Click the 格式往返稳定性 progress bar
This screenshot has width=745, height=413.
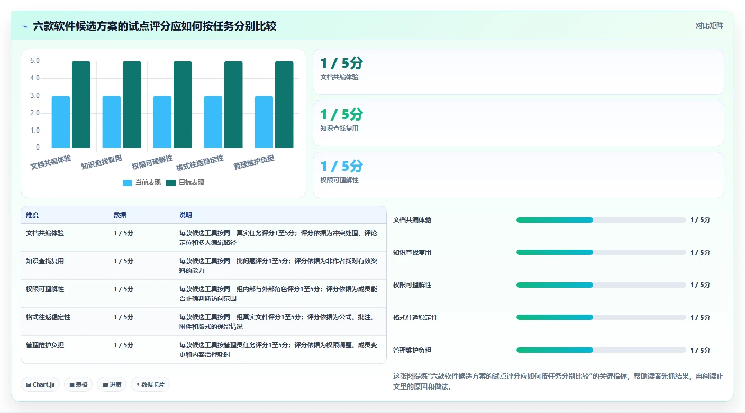[x=601, y=318]
